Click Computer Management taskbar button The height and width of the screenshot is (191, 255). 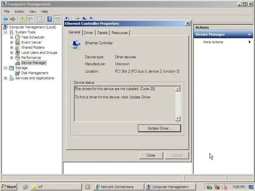pyautogui.click(x=170, y=187)
